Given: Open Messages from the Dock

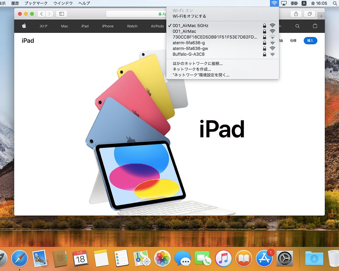Looking at the screenshot, I should click(182, 259).
